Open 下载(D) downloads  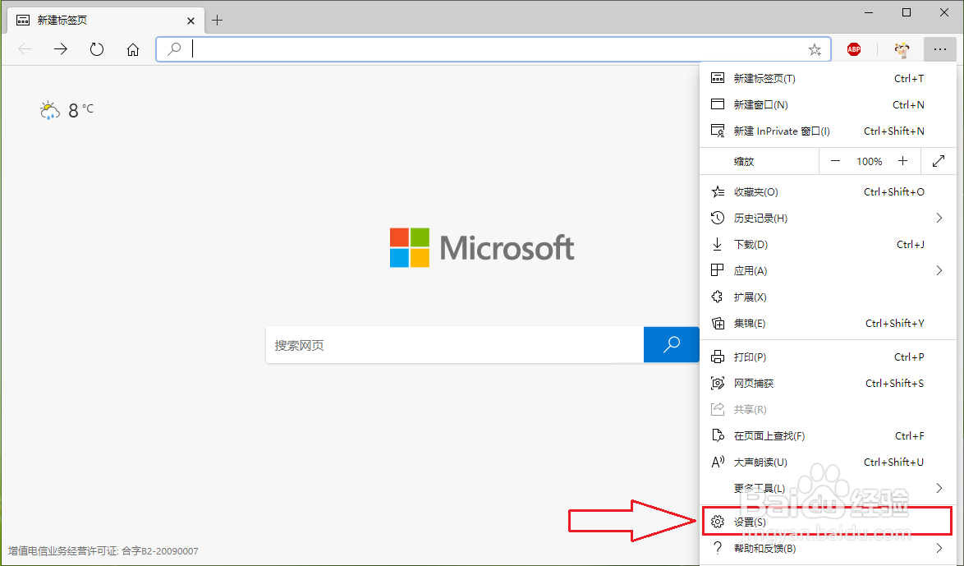(x=829, y=245)
